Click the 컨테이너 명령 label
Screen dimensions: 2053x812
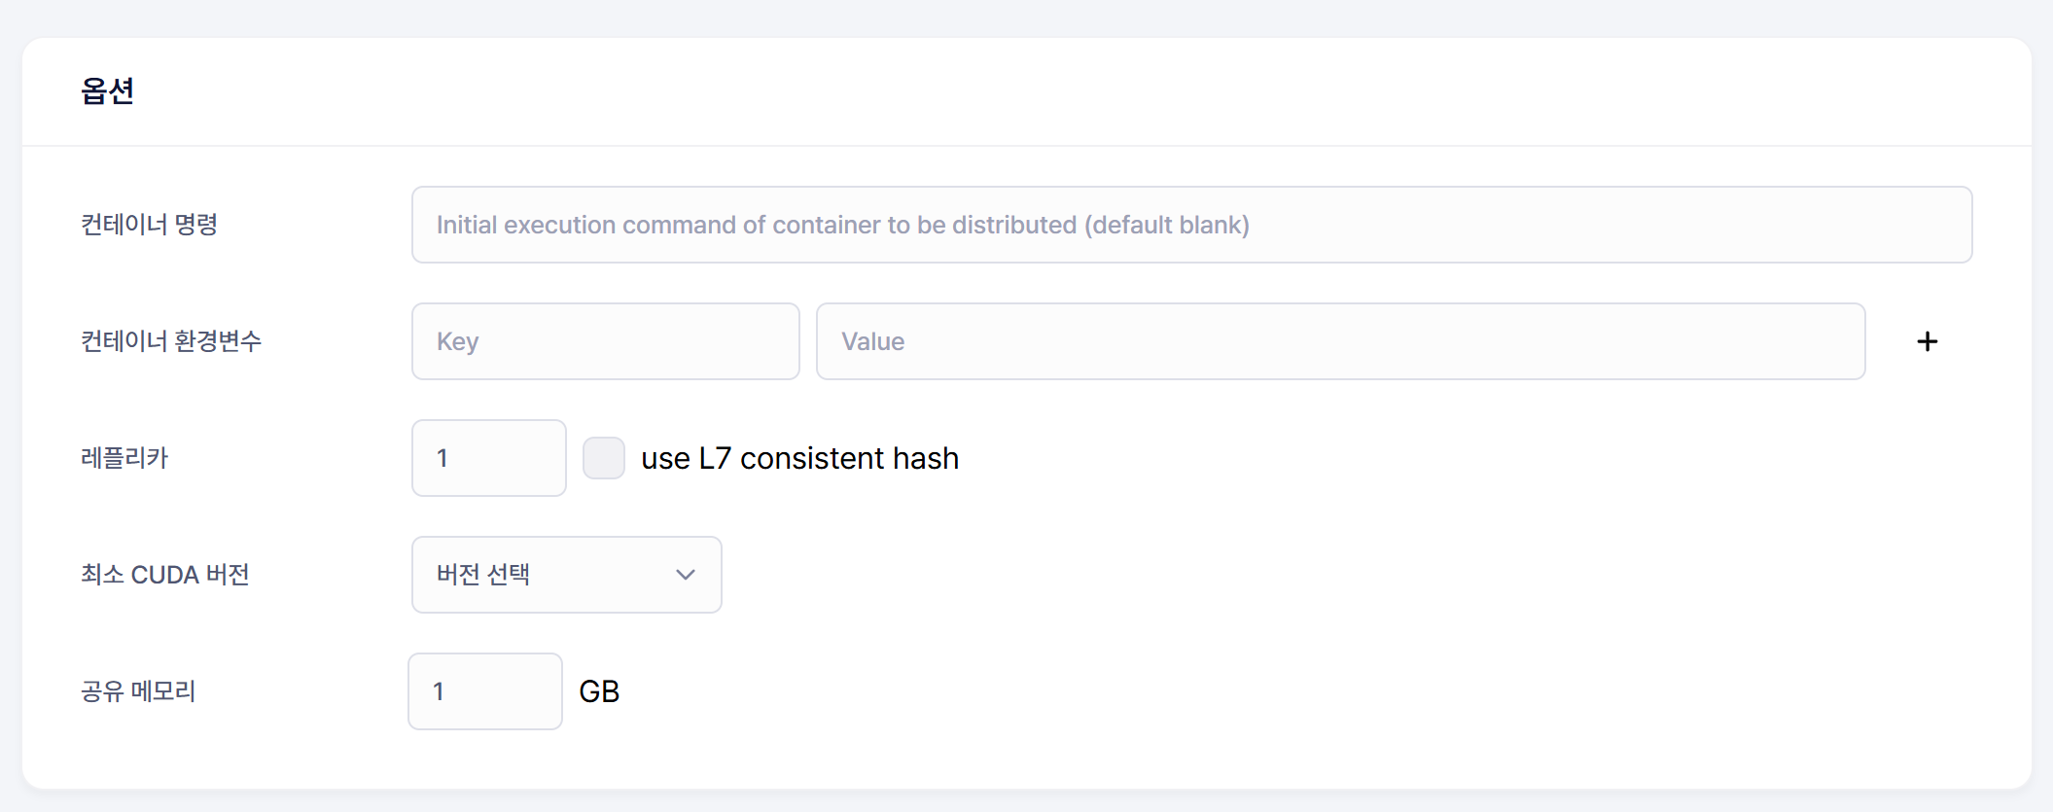pos(149,225)
